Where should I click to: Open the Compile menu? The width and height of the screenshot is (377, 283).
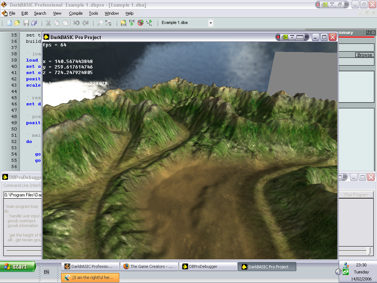click(x=76, y=13)
